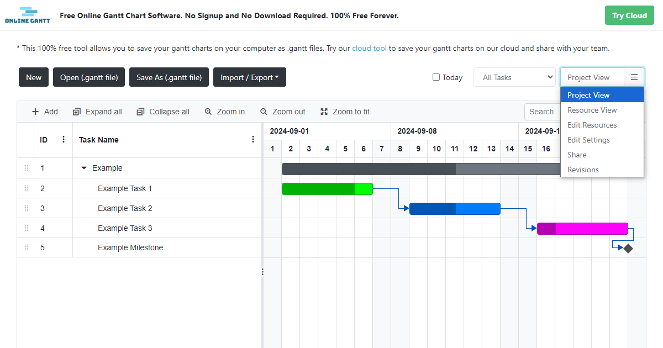
Task: Click the Zoom out magnifier icon
Action: pyautogui.click(x=264, y=112)
